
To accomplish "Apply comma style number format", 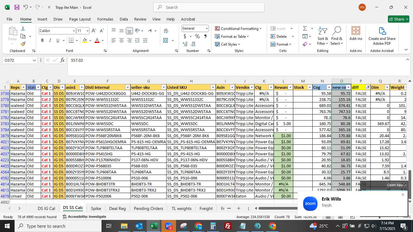I will click(x=205, y=36).
